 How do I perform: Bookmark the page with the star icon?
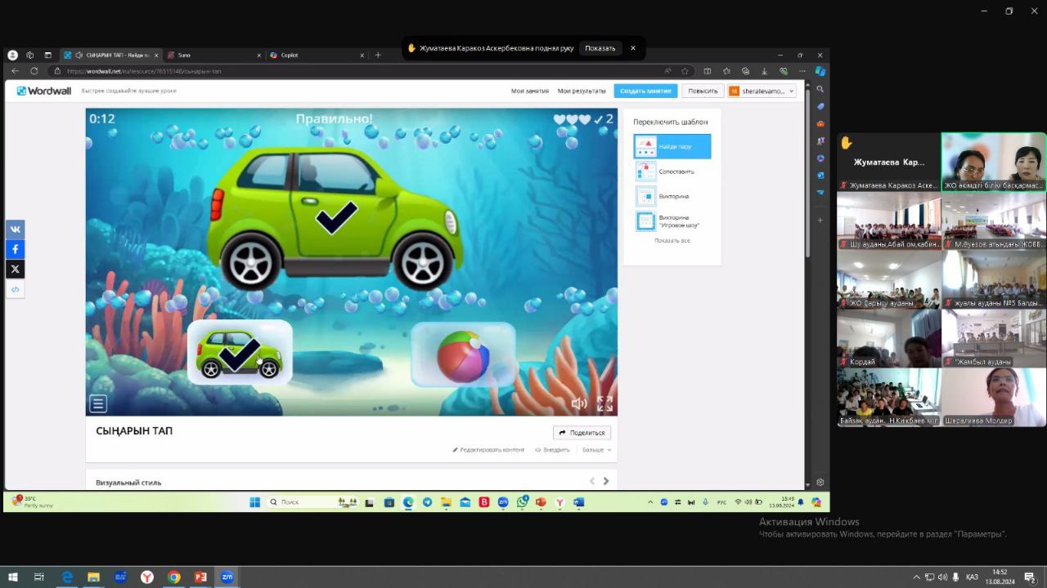[685, 71]
